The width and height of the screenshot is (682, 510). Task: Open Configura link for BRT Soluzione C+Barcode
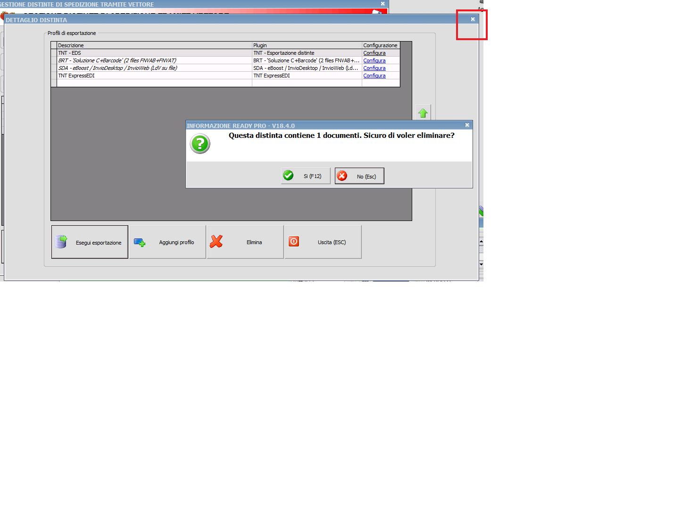pos(374,60)
